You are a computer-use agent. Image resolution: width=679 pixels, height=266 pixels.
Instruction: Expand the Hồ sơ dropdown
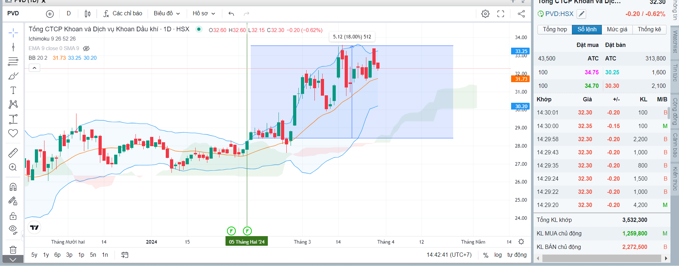[204, 14]
